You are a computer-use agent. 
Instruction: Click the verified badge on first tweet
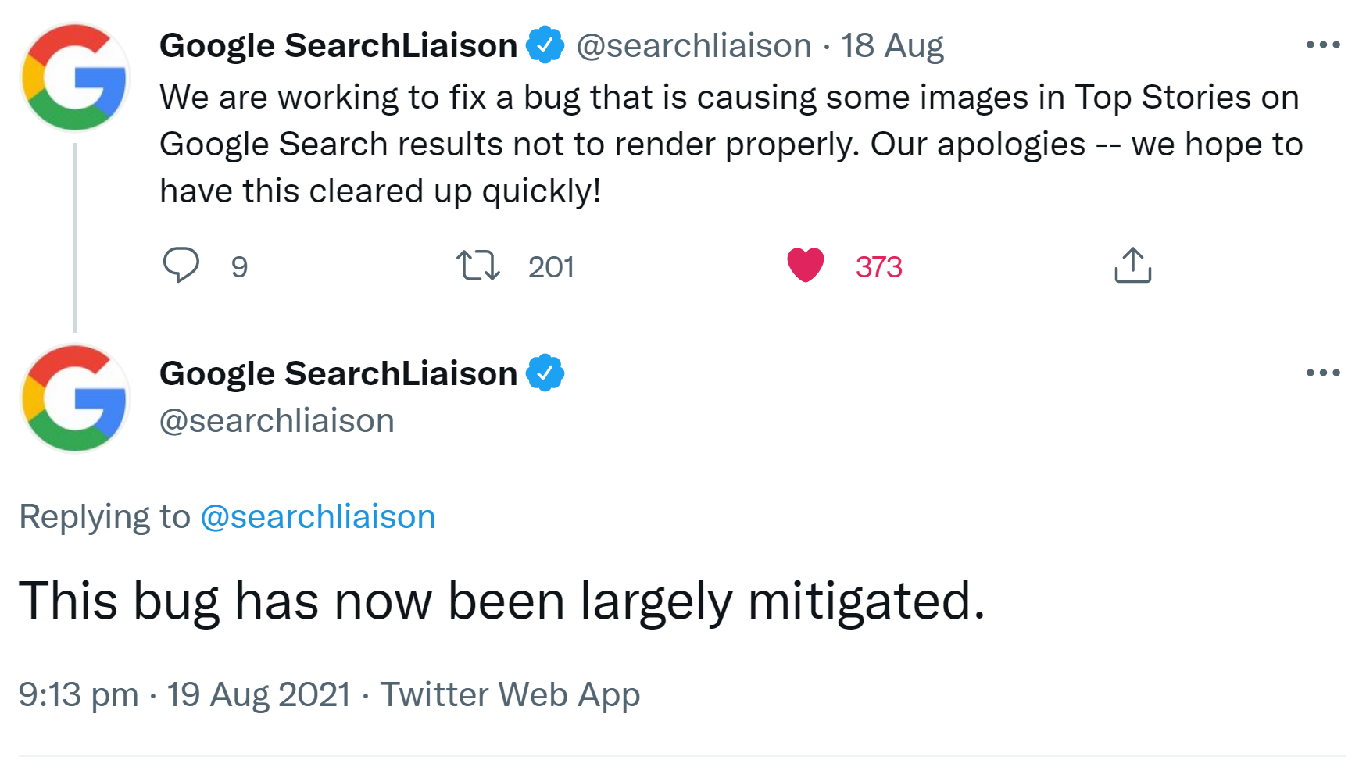pos(545,45)
